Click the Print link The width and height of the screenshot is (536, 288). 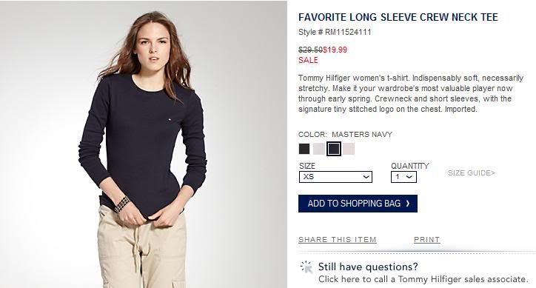pos(426,239)
